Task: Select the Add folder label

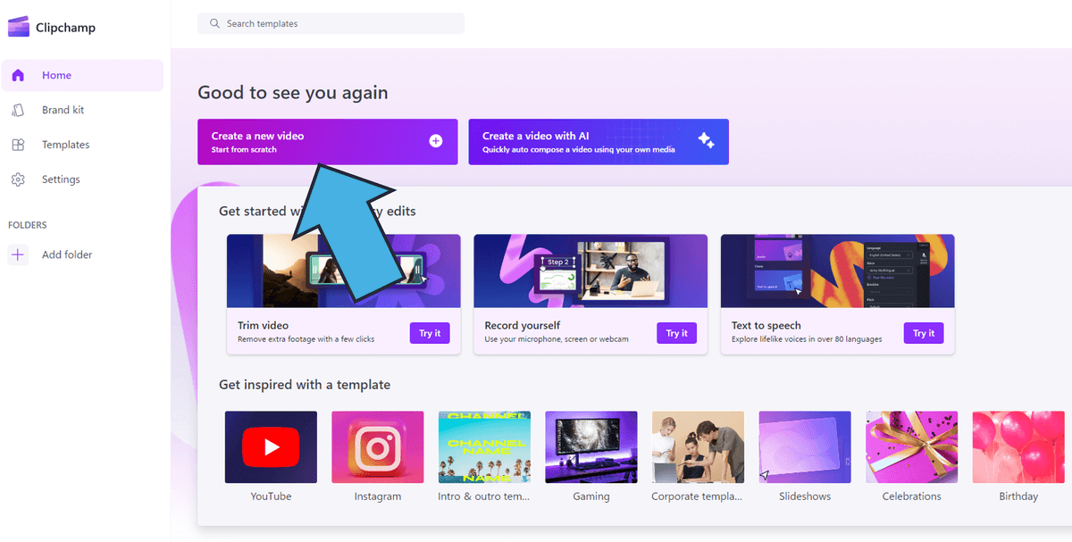Action: click(x=67, y=254)
